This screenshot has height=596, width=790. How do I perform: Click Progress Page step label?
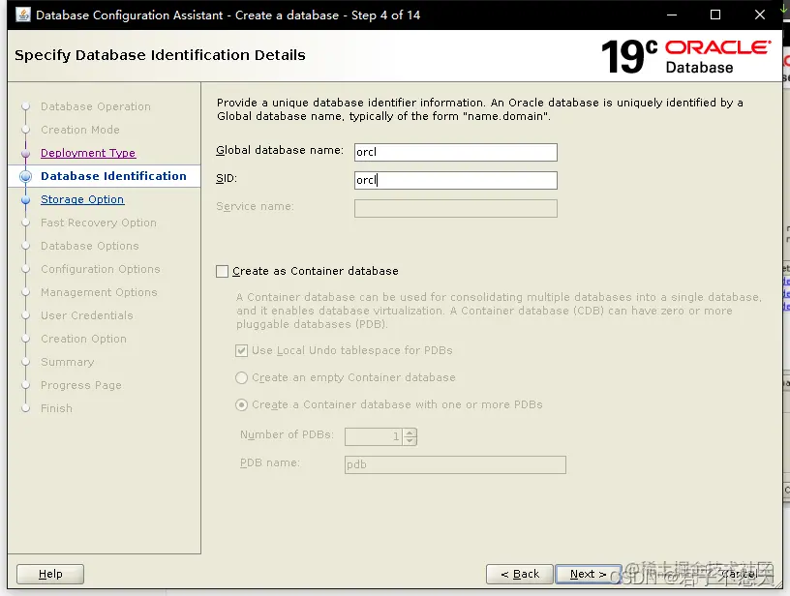[81, 385]
